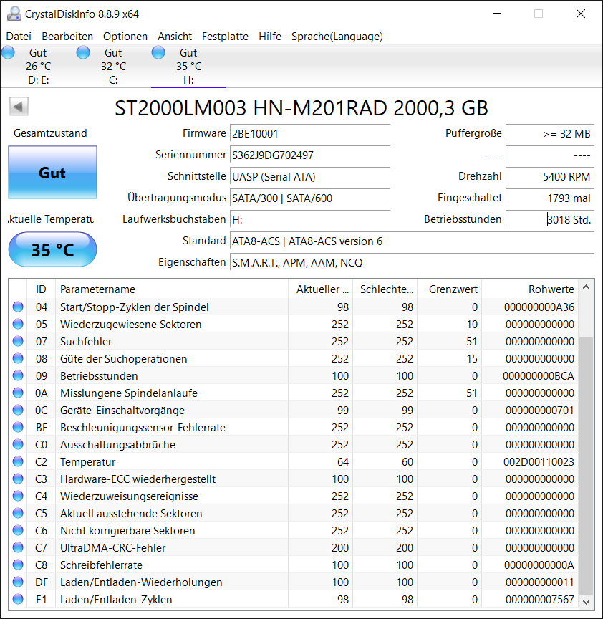Screen dimensions: 603x619
Task: Click the Standard field ATA8-ACS
Action: pos(412,241)
